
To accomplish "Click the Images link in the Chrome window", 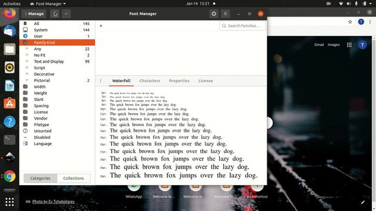I will click(334, 45).
